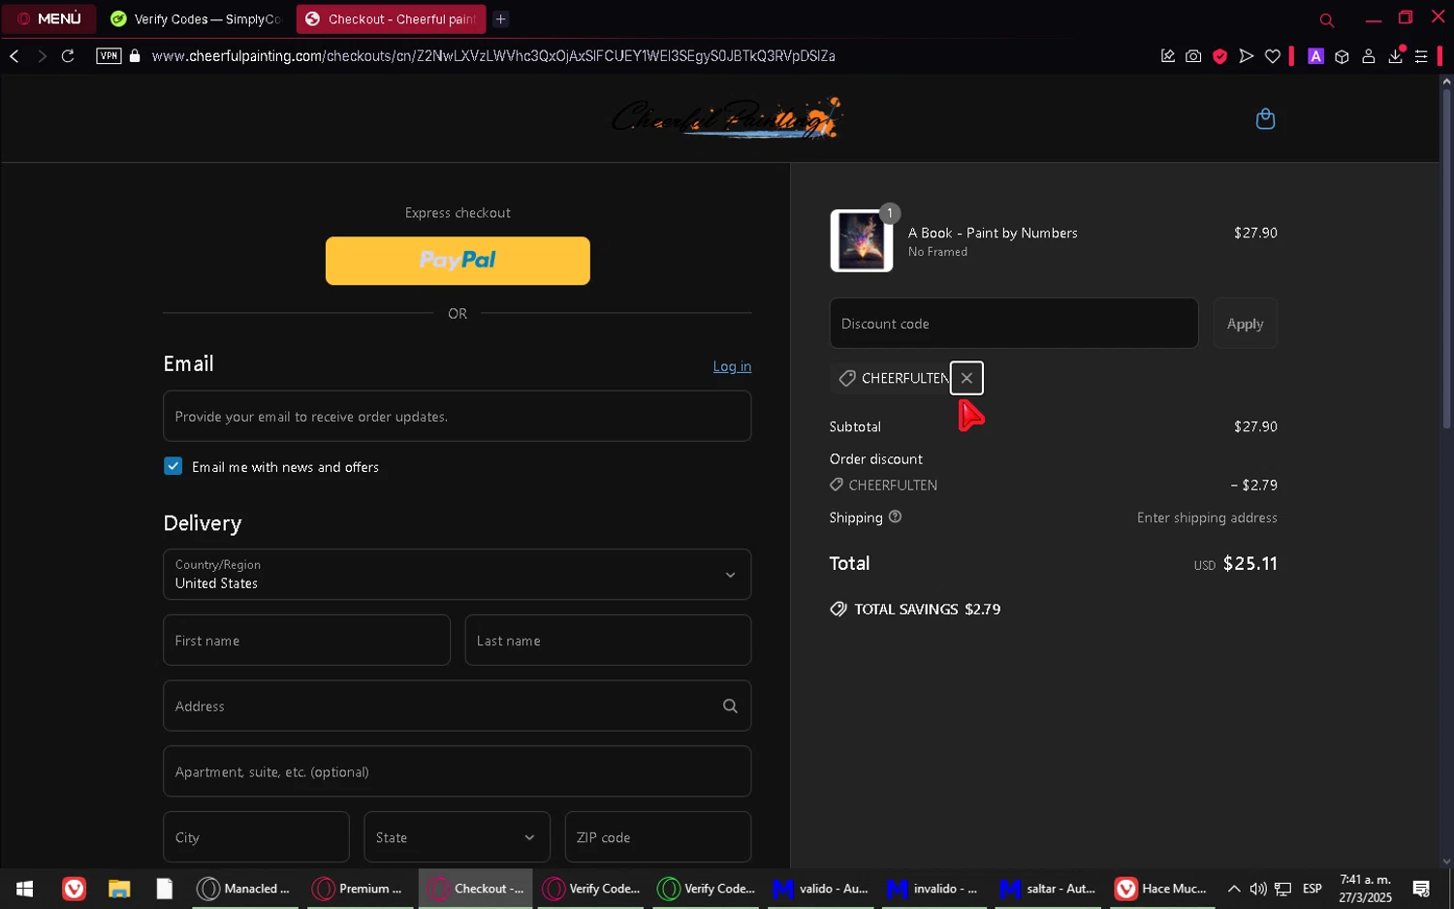Image resolution: width=1454 pixels, height=909 pixels.
Task: Click the Last name field
Action: (608, 641)
